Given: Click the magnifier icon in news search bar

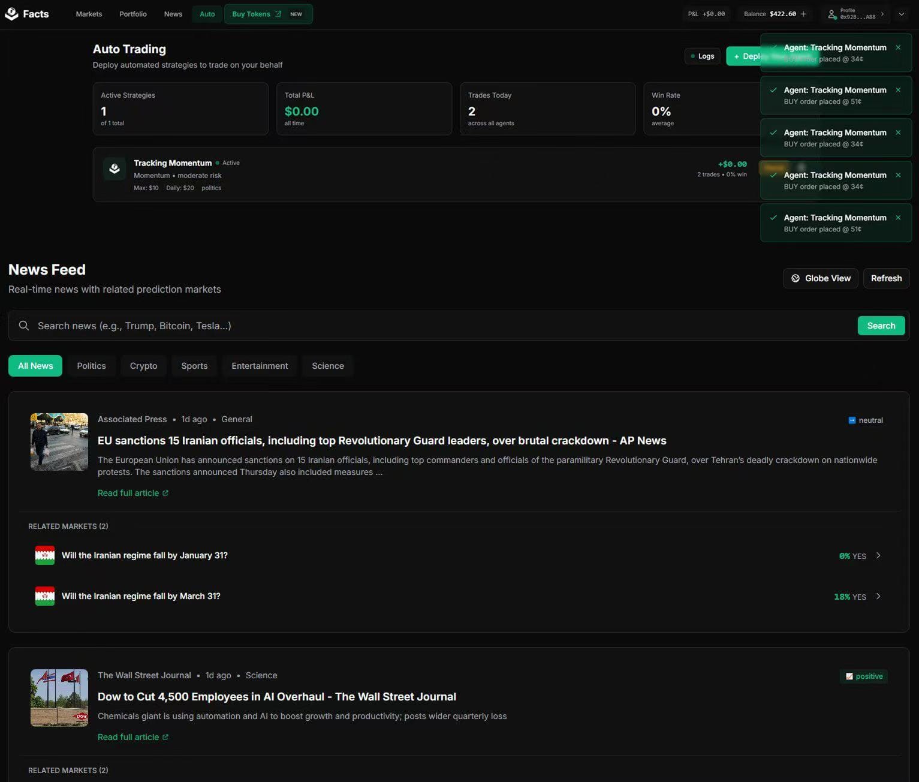Looking at the screenshot, I should [x=24, y=326].
